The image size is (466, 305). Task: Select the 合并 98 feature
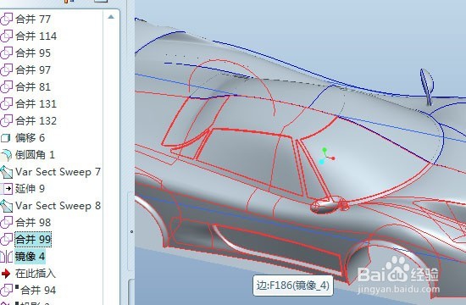point(33,223)
